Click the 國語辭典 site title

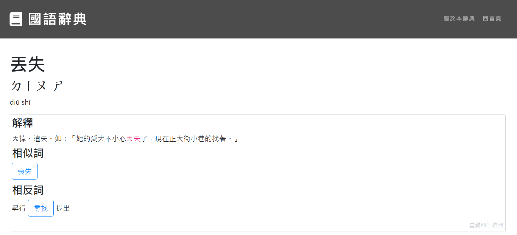tap(57, 19)
